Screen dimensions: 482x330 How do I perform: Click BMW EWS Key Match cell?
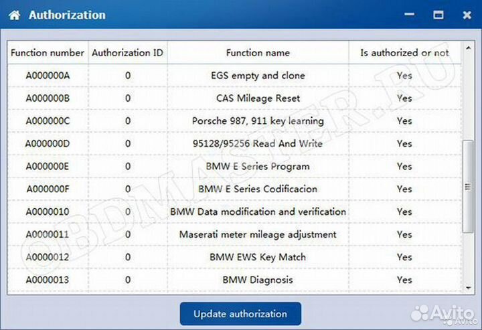coord(258,257)
